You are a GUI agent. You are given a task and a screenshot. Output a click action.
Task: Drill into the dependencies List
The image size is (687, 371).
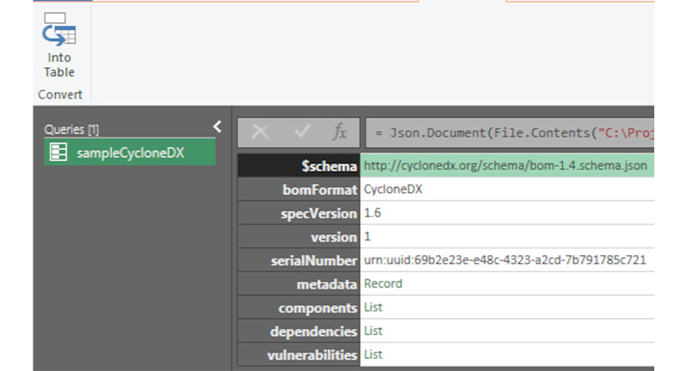click(373, 332)
